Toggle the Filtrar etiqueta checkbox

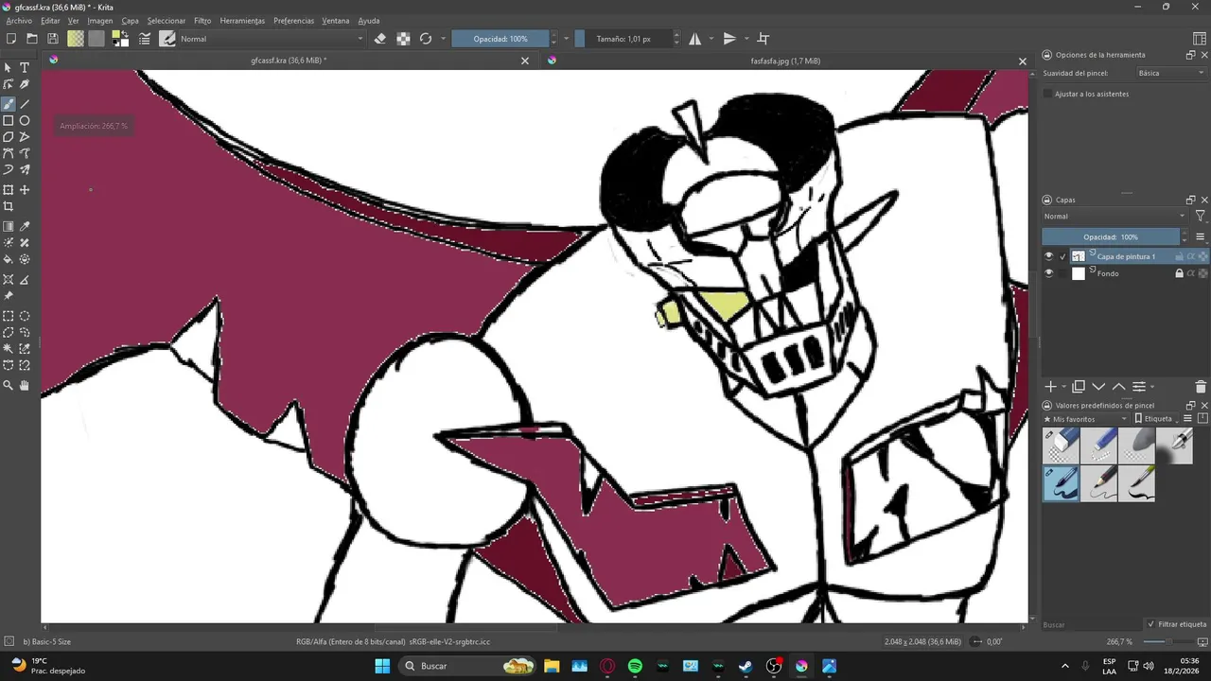[1150, 624]
